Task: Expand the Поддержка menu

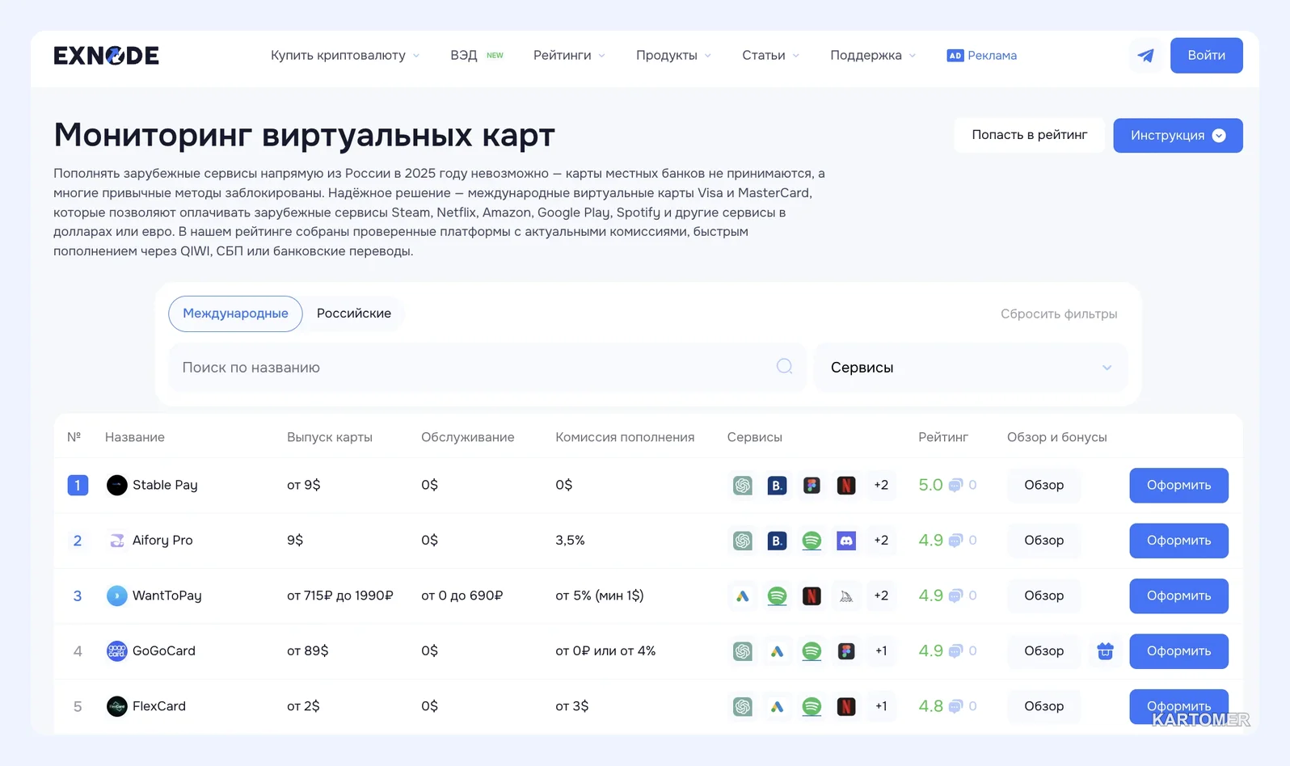Action: coord(873,55)
